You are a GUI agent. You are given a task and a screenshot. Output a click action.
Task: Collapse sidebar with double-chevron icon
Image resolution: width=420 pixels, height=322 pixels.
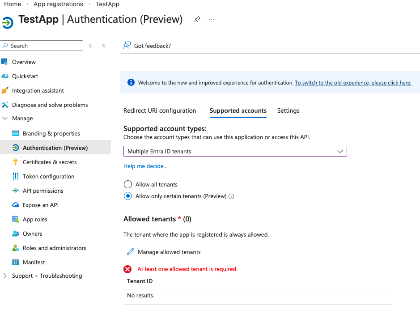pyautogui.click(x=104, y=46)
